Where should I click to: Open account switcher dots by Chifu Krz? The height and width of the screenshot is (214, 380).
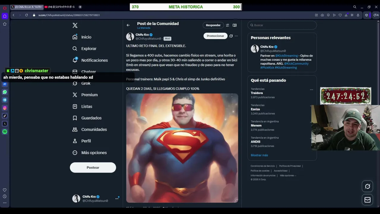117,199
